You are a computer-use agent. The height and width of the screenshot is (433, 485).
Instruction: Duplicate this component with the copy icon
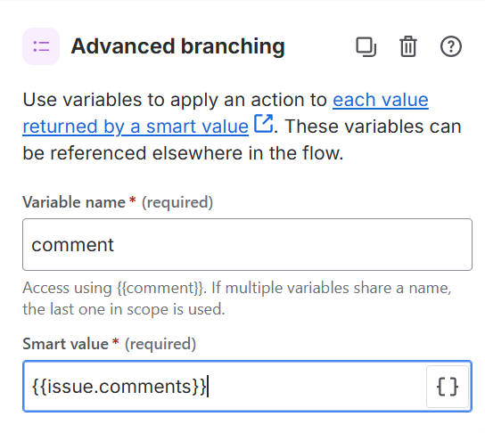tap(366, 47)
